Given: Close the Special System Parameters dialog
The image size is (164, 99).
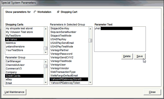Looking at the screenshot, I should coord(152,92).
